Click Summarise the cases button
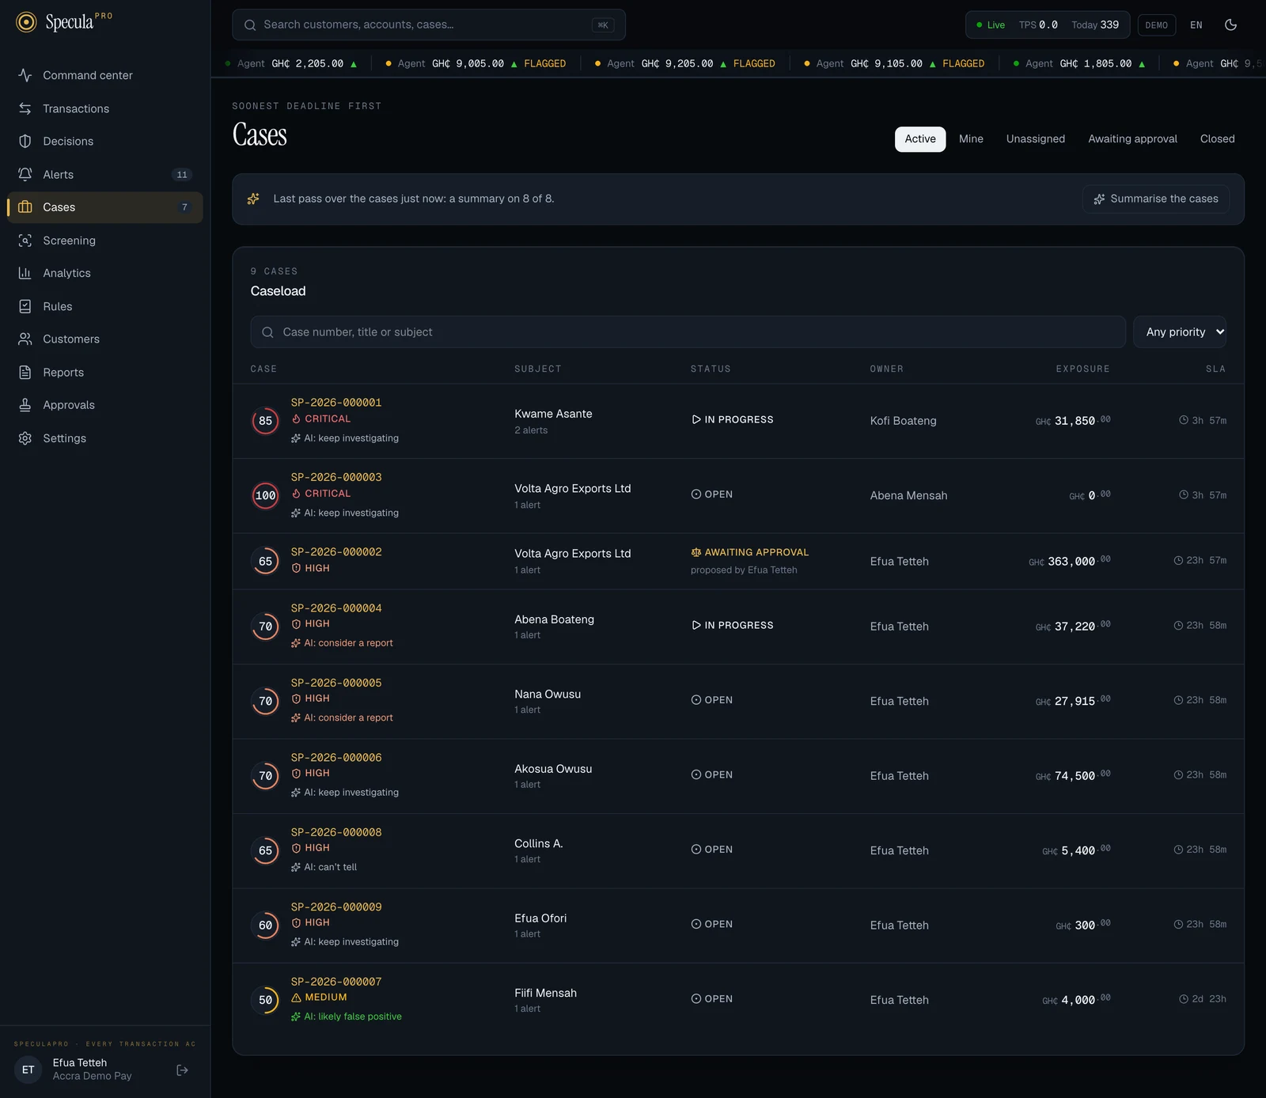Image resolution: width=1266 pixels, height=1098 pixels. point(1156,199)
